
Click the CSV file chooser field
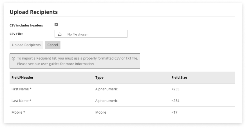(91, 34)
